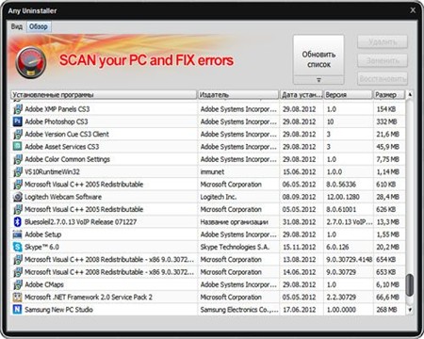Click the Logitech Webcam Software icon
This screenshot has width=424, height=339.
pos(17,197)
